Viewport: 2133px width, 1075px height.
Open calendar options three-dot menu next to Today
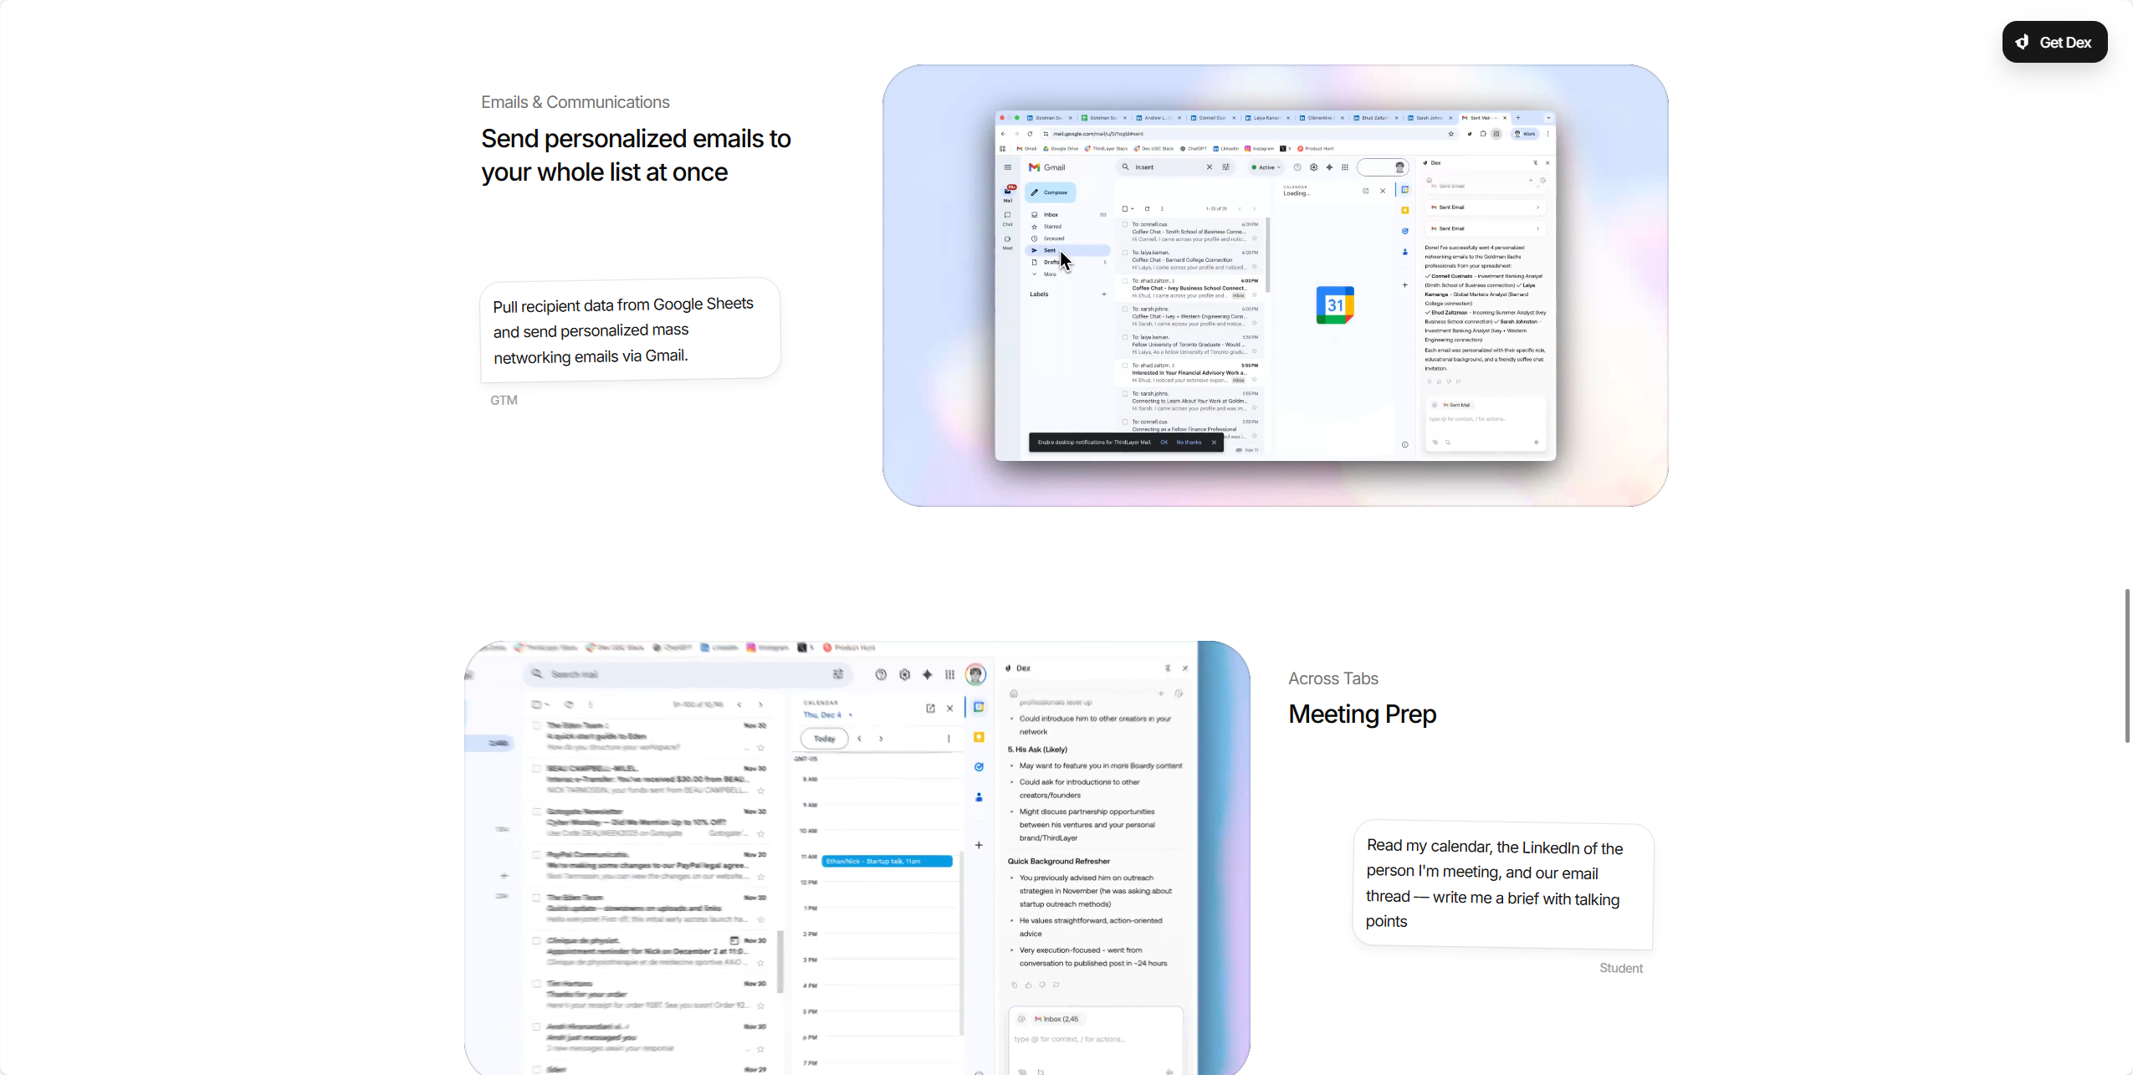(949, 739)
